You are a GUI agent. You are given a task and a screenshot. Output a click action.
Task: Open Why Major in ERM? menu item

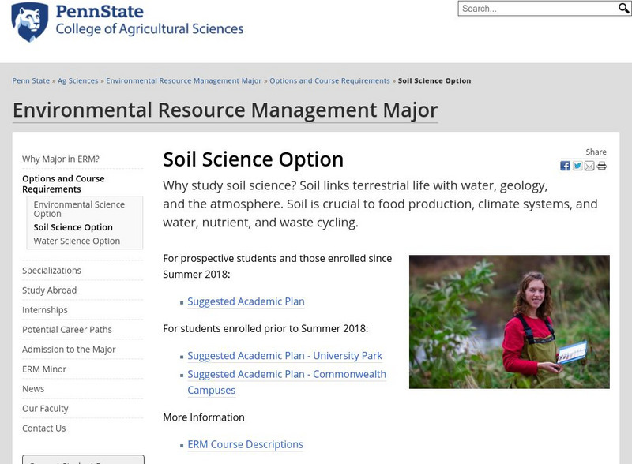pyautogui.click(x=61, y=159)
